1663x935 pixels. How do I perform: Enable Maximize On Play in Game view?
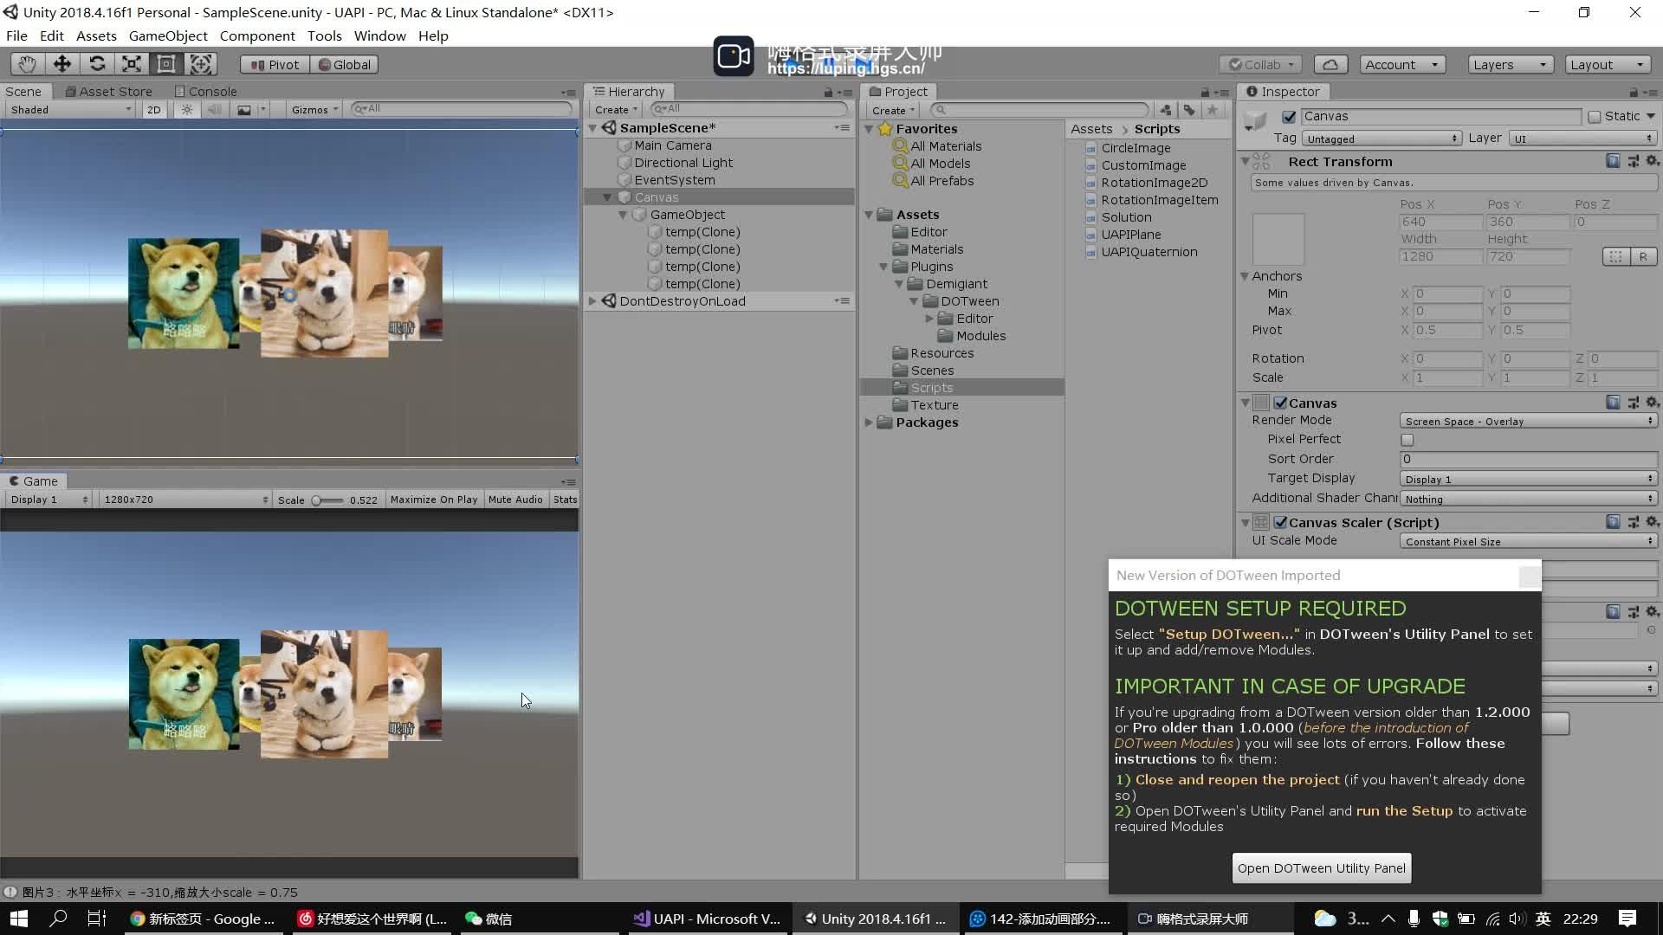coord(434,499)
